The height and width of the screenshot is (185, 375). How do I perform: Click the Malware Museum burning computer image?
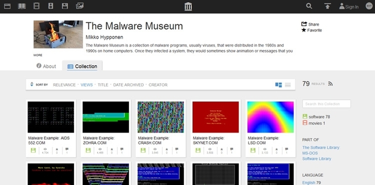[x=58, y=34]
